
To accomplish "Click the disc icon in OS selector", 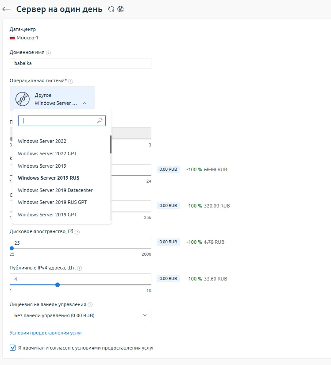I will pos(22,99).
